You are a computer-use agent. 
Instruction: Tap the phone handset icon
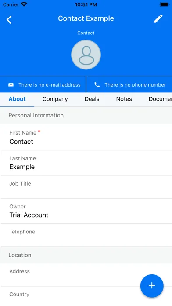tap(97, 85)
